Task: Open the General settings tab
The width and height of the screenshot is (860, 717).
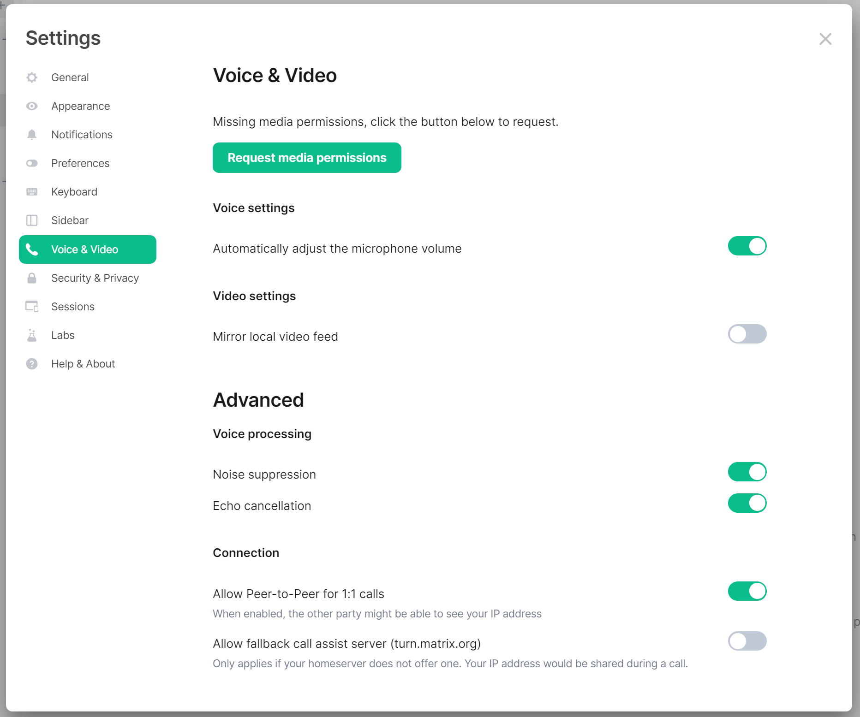Action: pos(88,77)
